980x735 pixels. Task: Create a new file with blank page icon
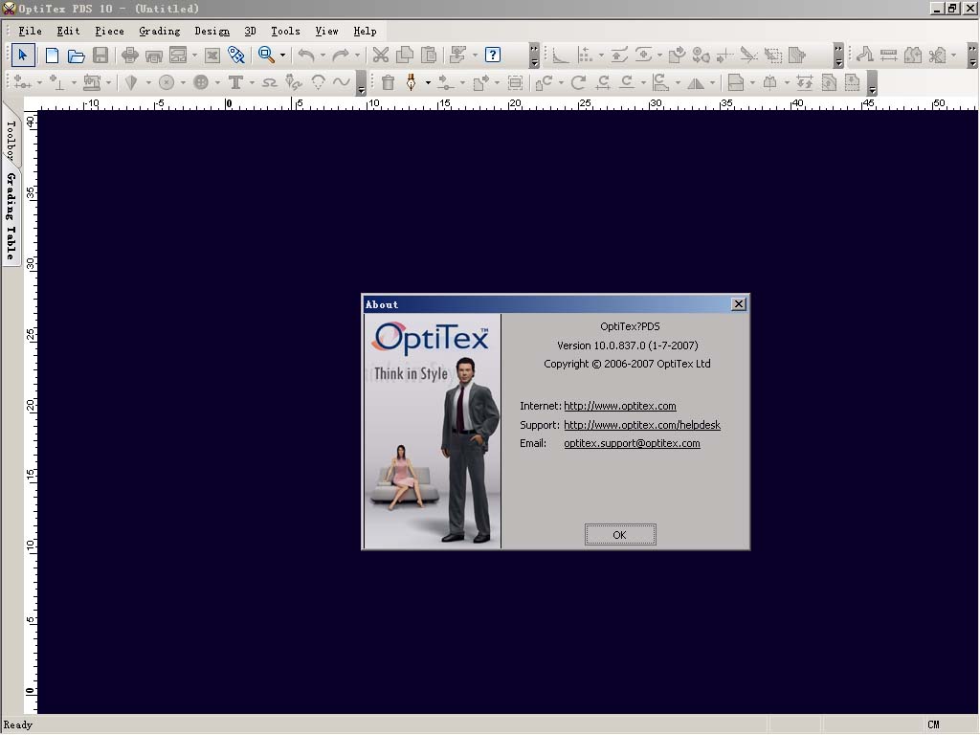click(52, 55)
